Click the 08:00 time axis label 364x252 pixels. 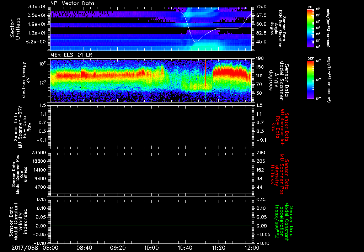(x=50, y=247)
